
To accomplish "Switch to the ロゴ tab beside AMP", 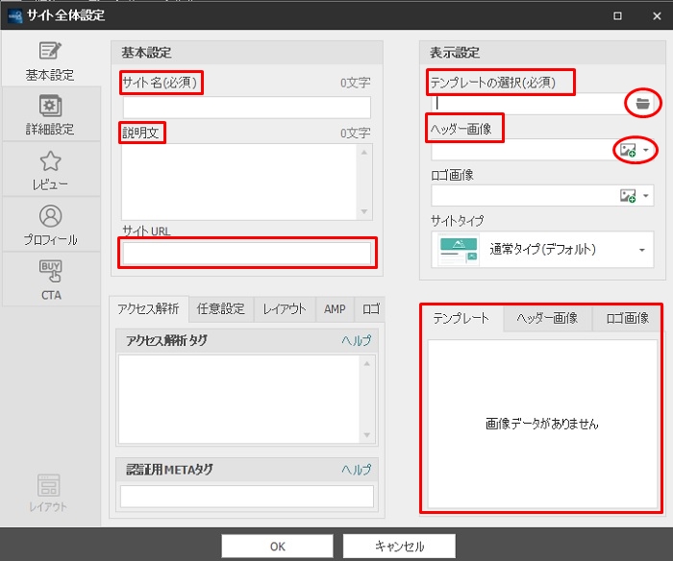I will tap(370, 308).
